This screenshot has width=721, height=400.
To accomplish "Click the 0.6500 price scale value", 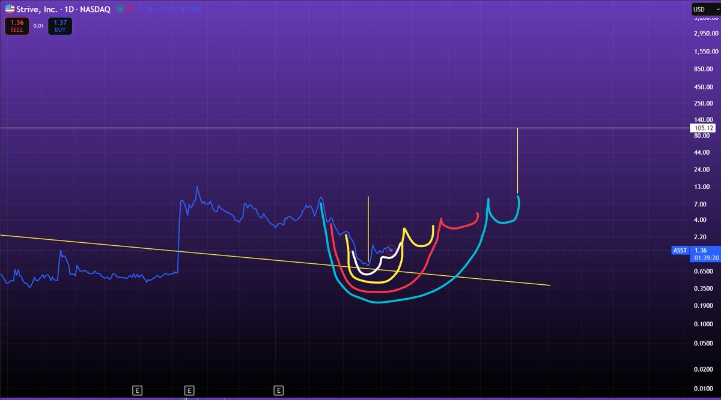I will pyautogui.click(x=702, y=271).
